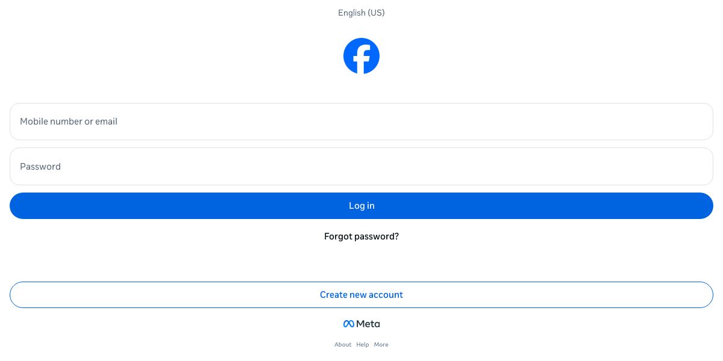723x361 pixels.
Task: Open the Forgot password? link
Action: coord(361,236)
